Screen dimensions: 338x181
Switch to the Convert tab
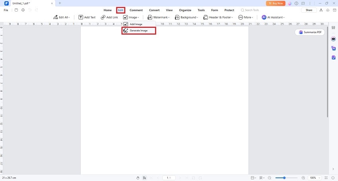(x=154, y=10)
